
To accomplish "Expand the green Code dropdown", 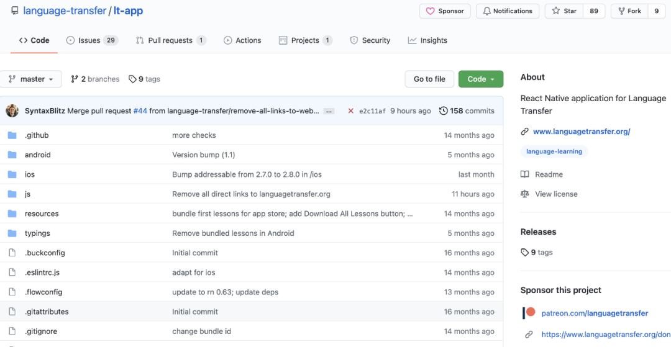I will pos(480,79).
